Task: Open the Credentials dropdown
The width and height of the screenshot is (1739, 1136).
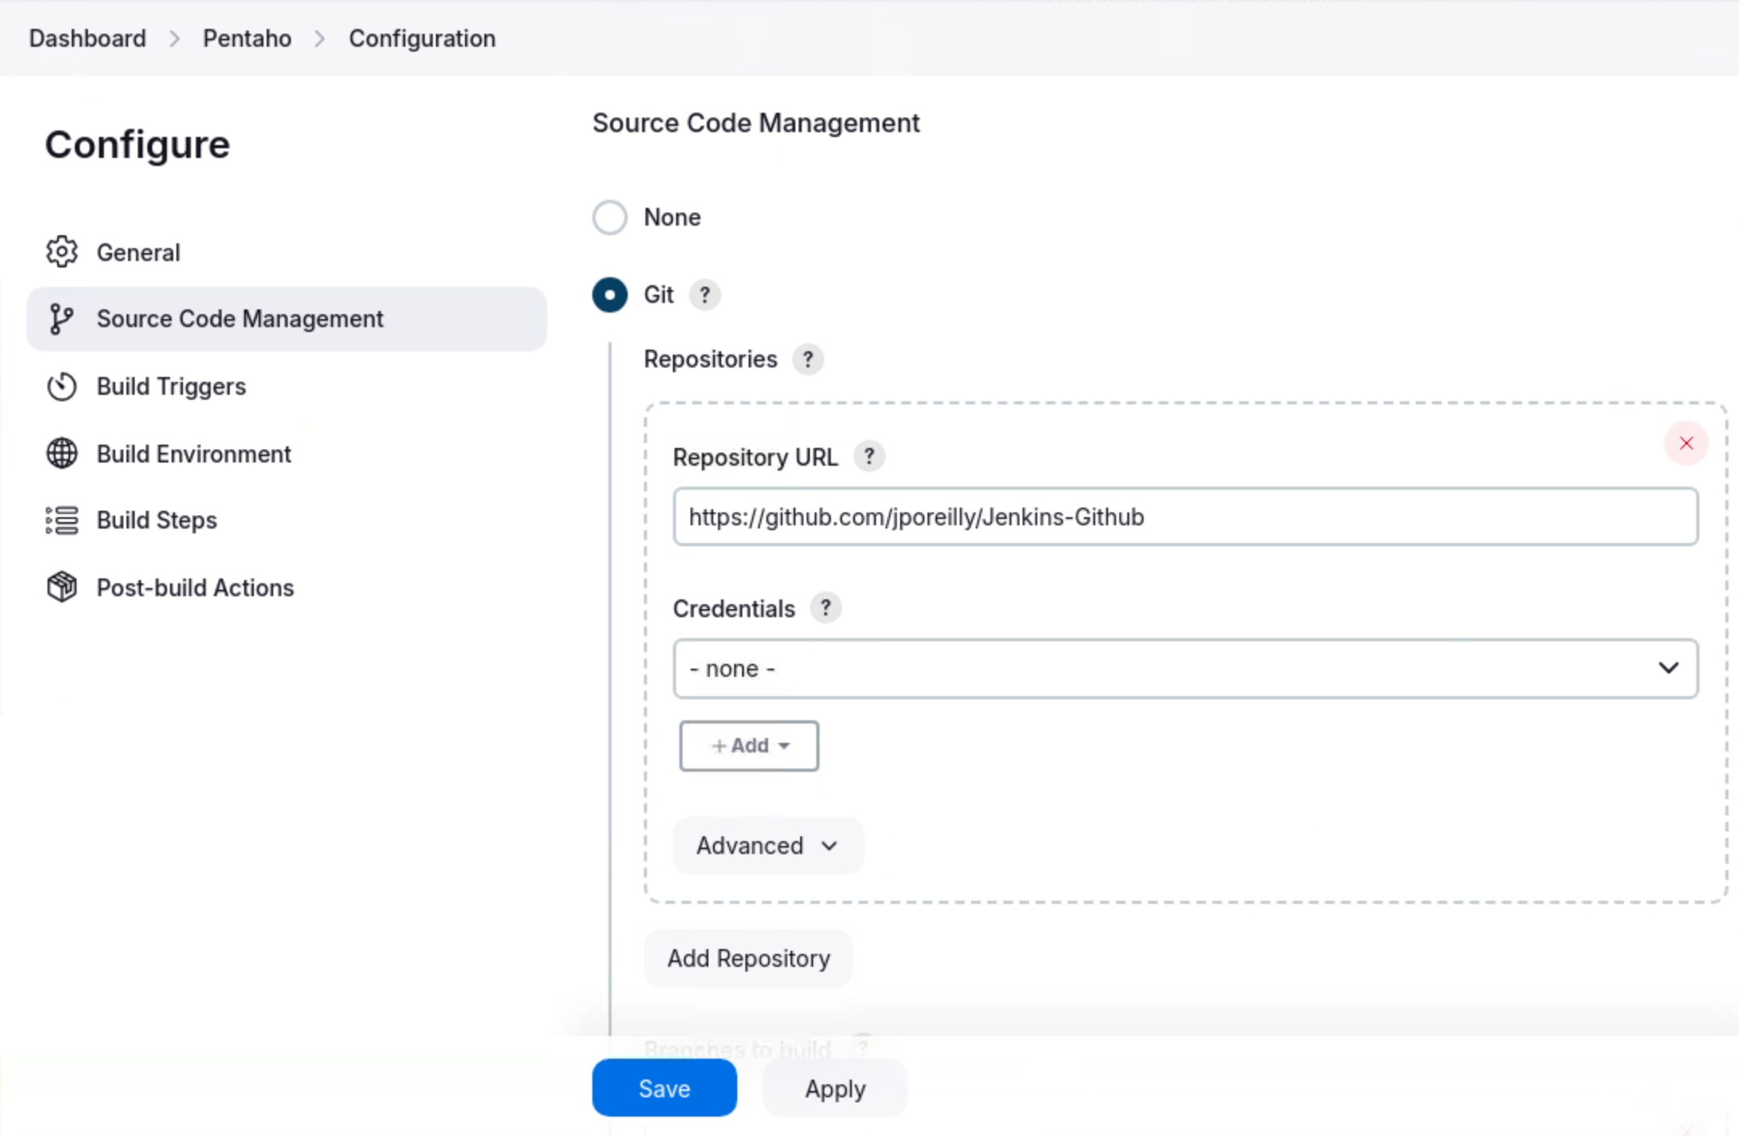Action: [1185, 669]
